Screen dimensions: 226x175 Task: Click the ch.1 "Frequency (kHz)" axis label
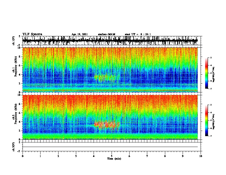pos(16,66)
